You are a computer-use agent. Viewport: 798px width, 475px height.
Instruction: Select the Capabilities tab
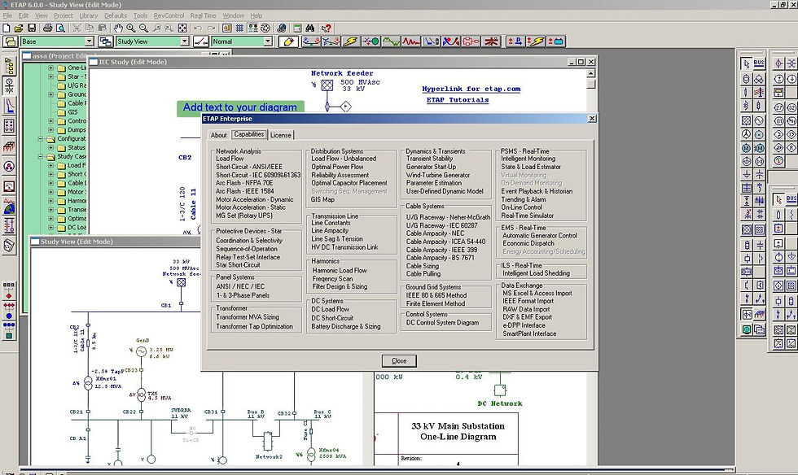[x=249, y=134]
